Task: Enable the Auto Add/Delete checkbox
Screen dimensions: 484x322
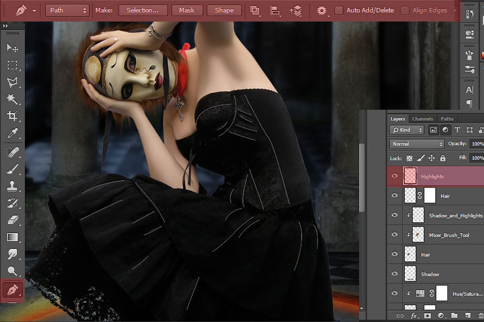Action: coord(339,10)
